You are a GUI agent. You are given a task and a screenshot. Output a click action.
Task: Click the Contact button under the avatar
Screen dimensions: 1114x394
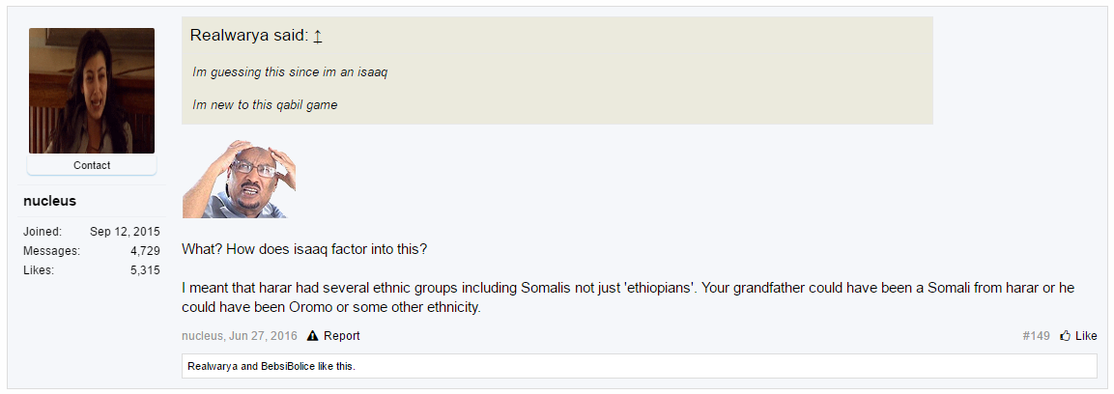point(92,165)
